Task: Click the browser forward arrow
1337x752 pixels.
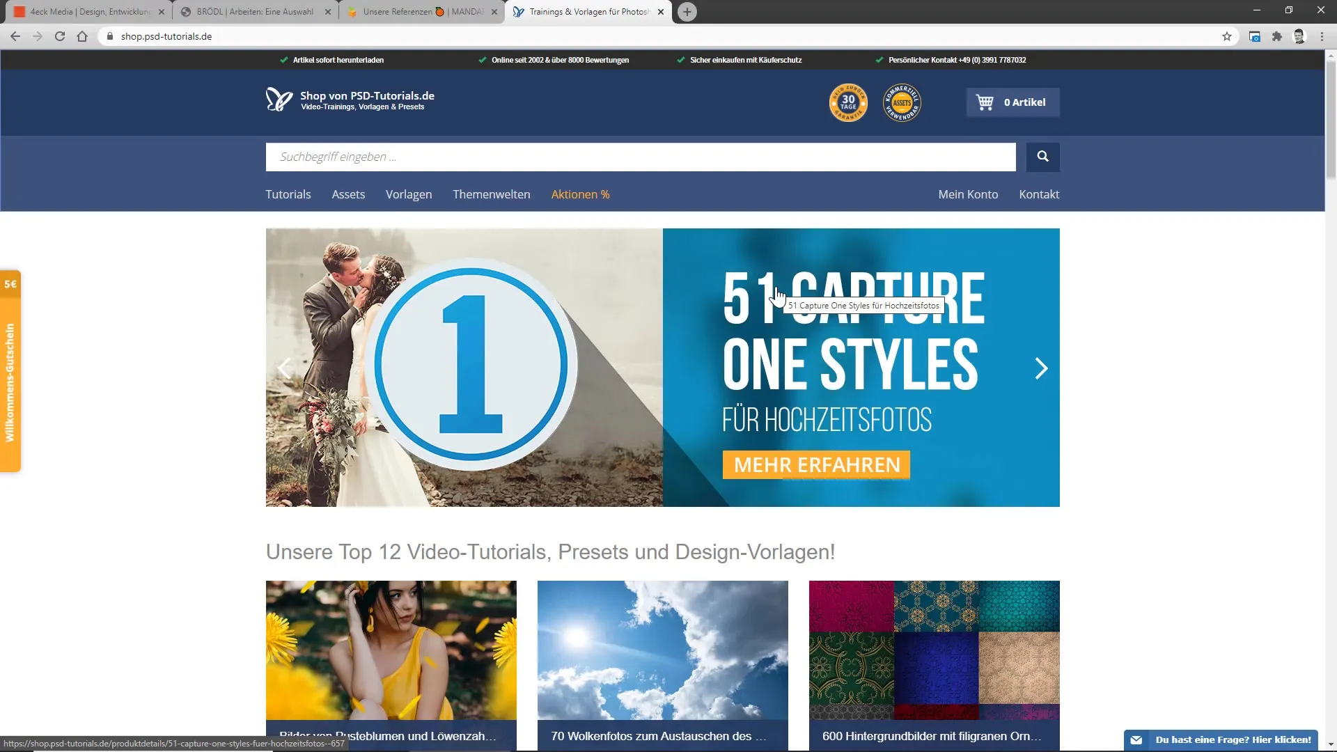Action: (x=38, y=36)
